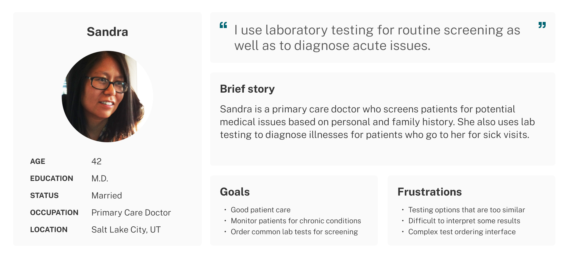Image resolution: width=567 pixels, height=258 pixels.
Task: Click the M.D. education value
Action: point(100,178)
